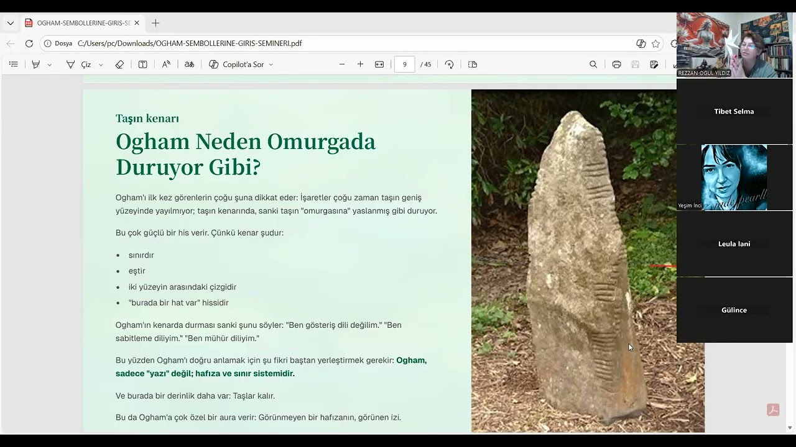
Task: Expand the highlighter color options arrow
Action: point(50,65)
